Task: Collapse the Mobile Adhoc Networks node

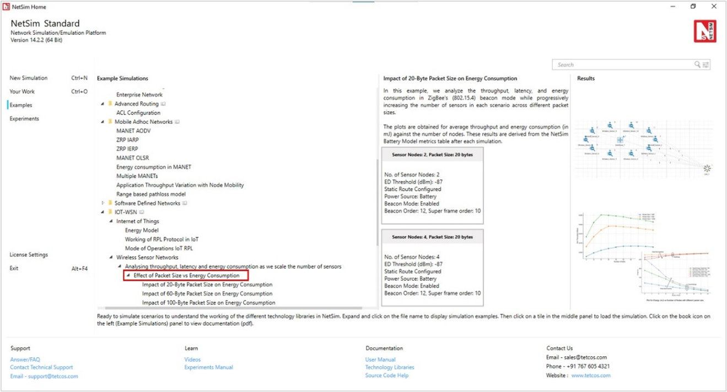Action: 103,122
